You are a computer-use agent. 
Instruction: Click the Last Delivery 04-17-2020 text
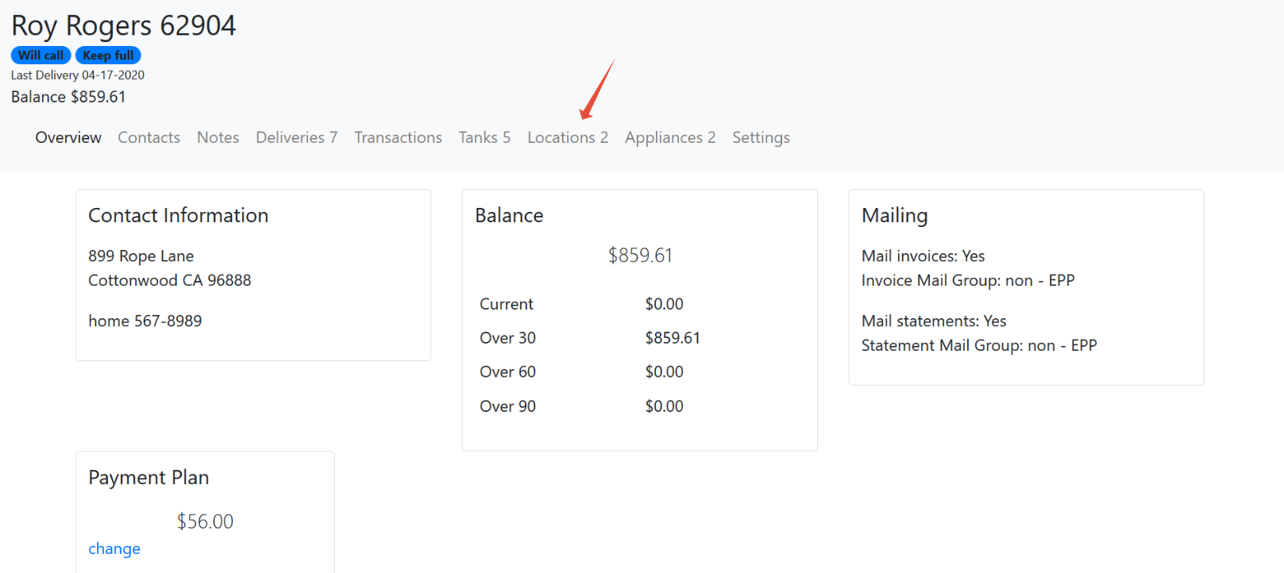click(x=78, y=75)
